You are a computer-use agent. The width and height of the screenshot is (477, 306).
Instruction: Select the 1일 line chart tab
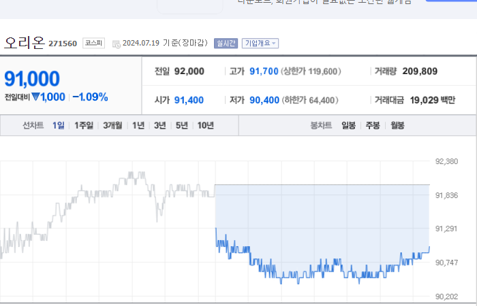[59, 125]
